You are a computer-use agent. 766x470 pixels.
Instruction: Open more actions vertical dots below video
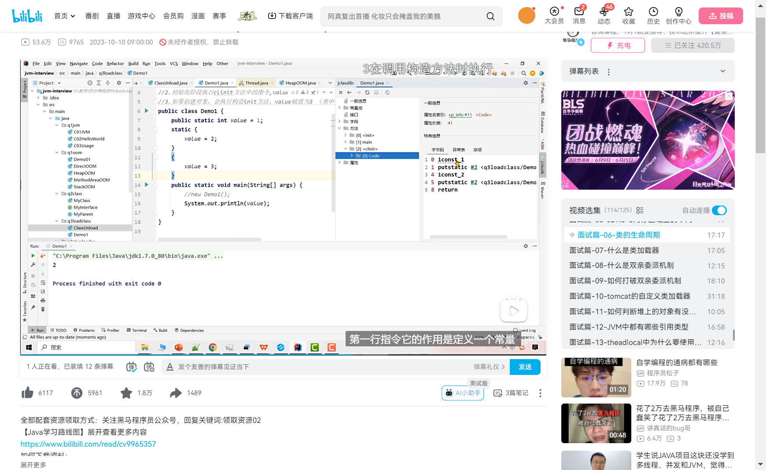click(540, 393)
